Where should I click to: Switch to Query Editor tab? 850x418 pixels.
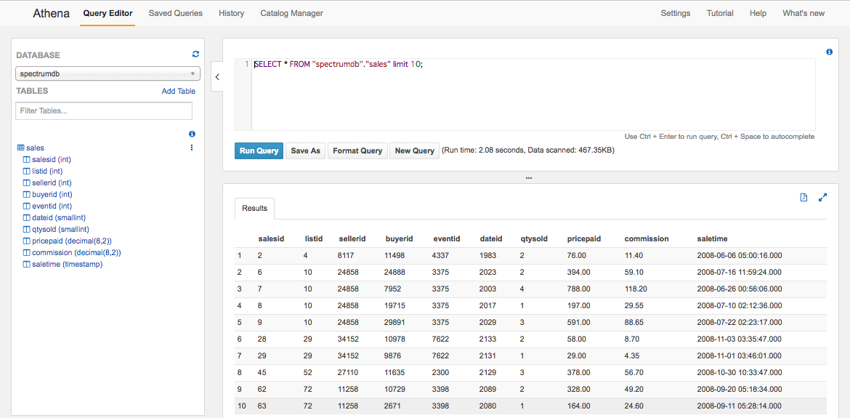[108, 13]
